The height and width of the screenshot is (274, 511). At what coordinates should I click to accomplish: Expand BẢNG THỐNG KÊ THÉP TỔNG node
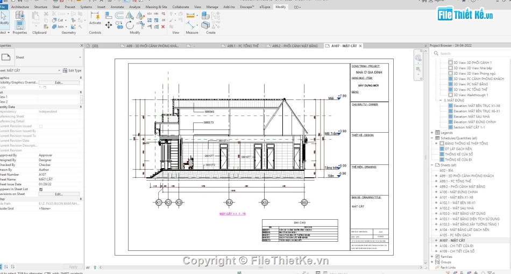pos(436,143)
